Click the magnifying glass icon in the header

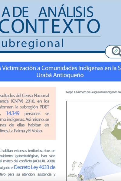pos(117,52)
